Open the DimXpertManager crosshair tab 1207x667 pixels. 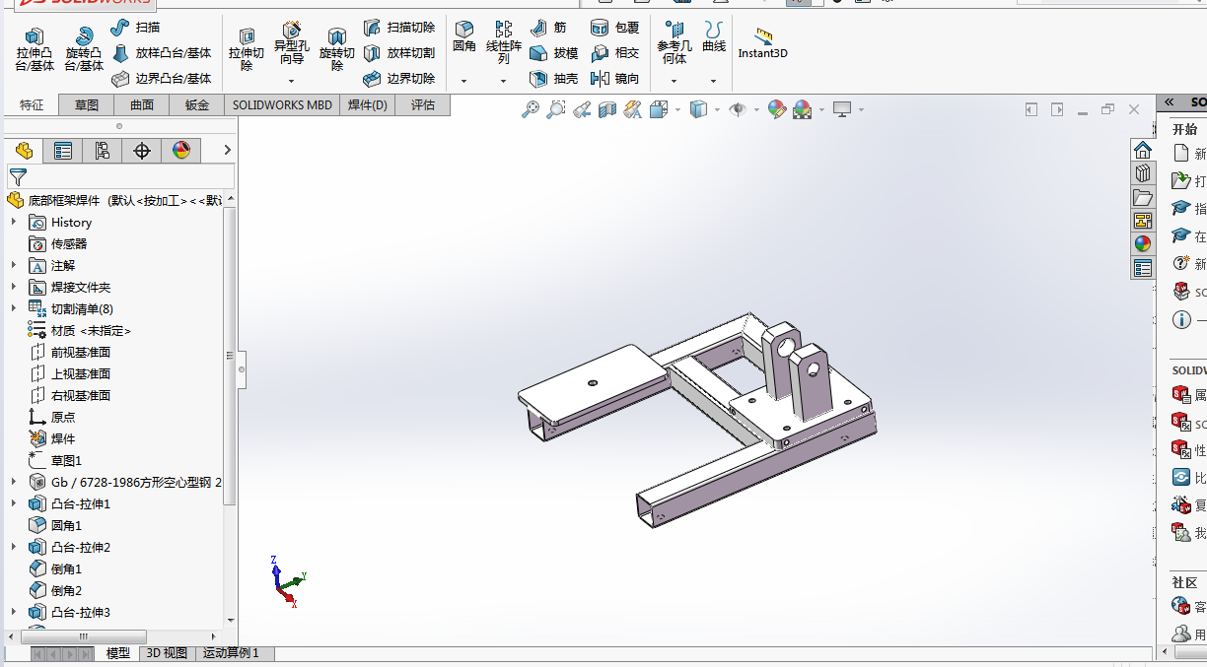coord(142,151)
